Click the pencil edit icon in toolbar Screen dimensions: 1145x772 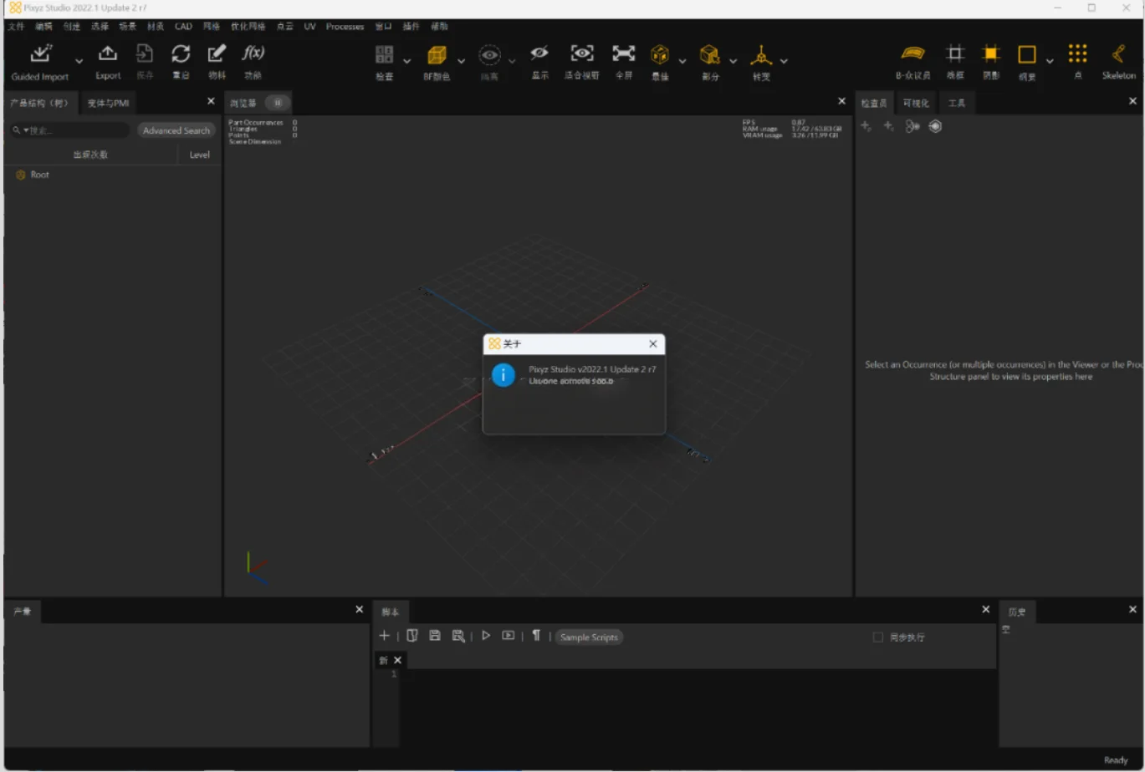(x=217, y=54)
